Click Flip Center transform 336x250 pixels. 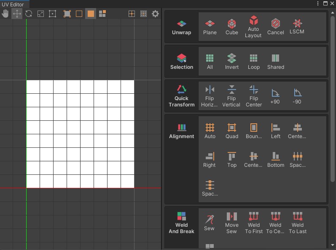254,96
